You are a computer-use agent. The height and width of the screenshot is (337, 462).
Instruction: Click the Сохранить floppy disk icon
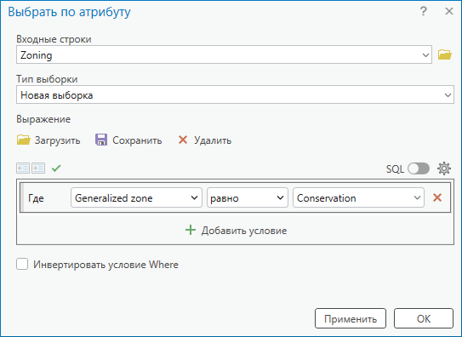click(x=101, y=140)
